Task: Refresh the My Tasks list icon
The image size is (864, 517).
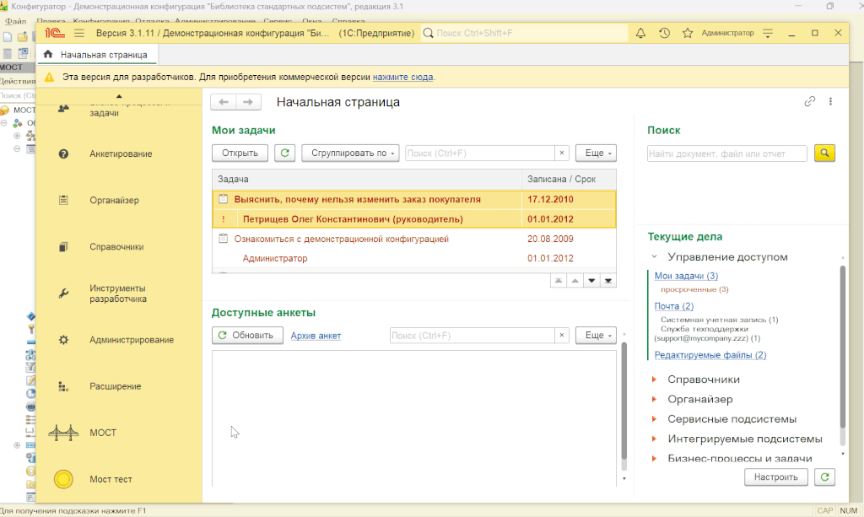Action: (x=285, y=153)
